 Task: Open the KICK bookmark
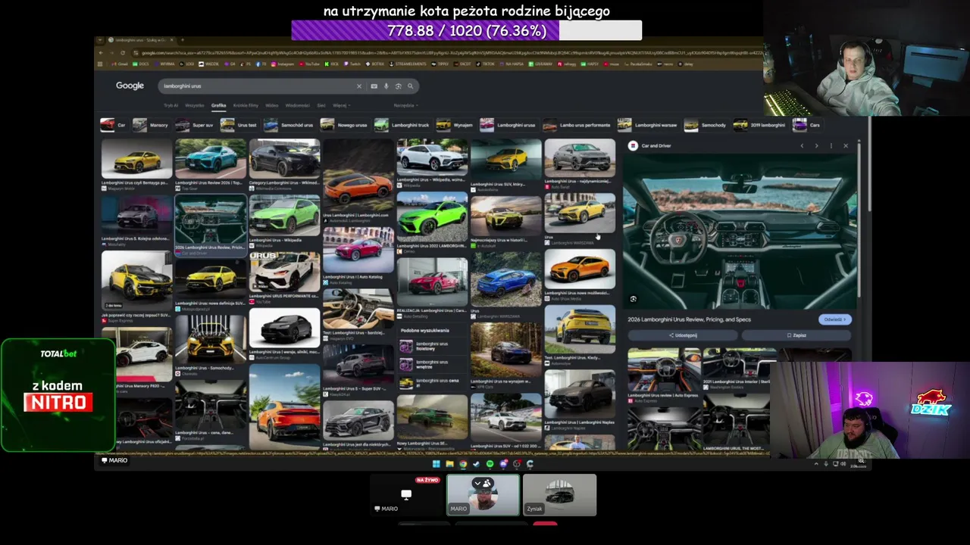coord(332,64)
